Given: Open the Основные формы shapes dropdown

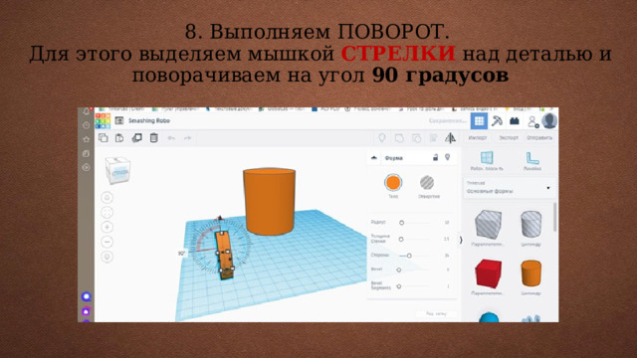Looking at the screenshot, I should (509, 188).
